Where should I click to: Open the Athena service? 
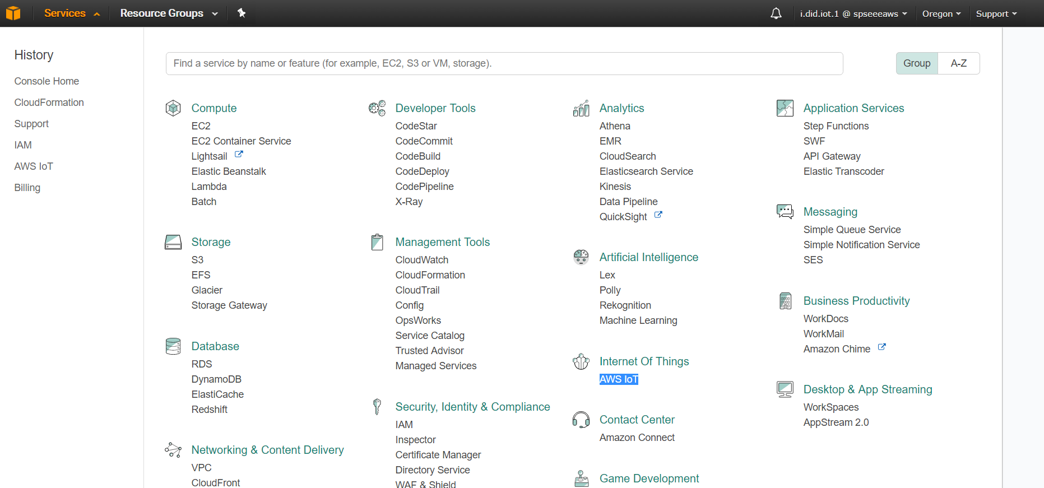pos(615,126)
